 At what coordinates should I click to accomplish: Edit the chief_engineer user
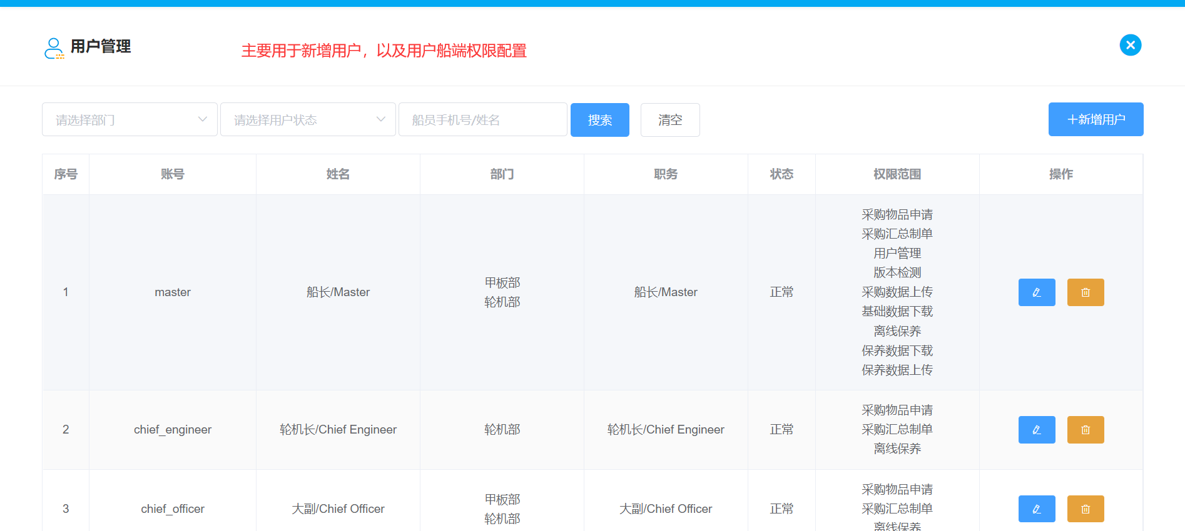point(1037,430)
